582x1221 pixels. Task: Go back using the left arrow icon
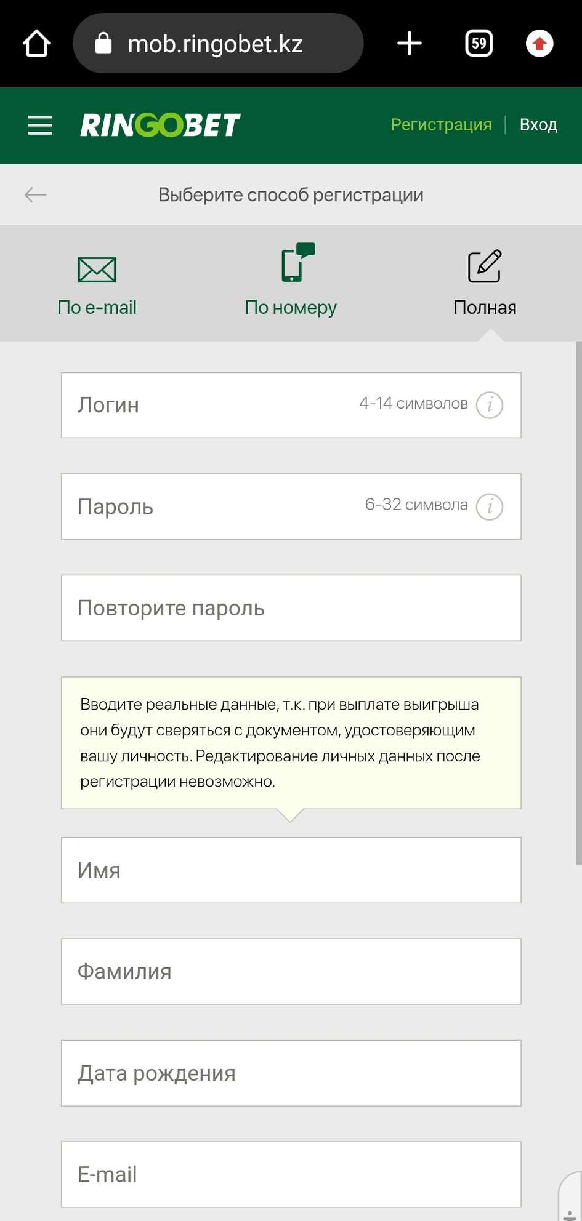pos(35,195)
